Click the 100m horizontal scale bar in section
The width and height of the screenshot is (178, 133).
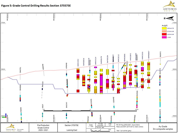pos(90,111)
